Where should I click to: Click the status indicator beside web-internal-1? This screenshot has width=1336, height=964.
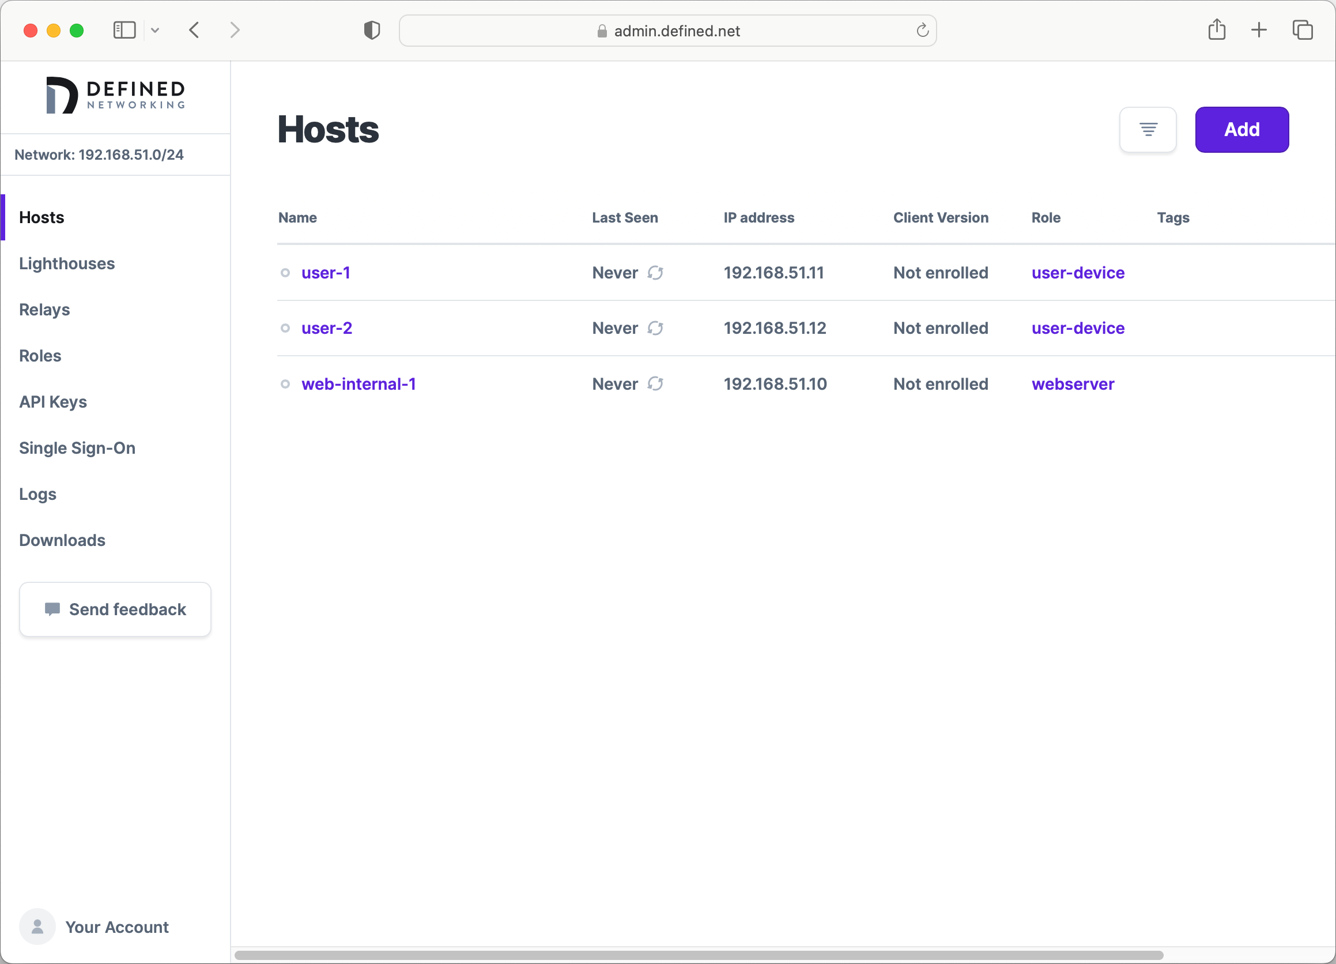point(285,383)
